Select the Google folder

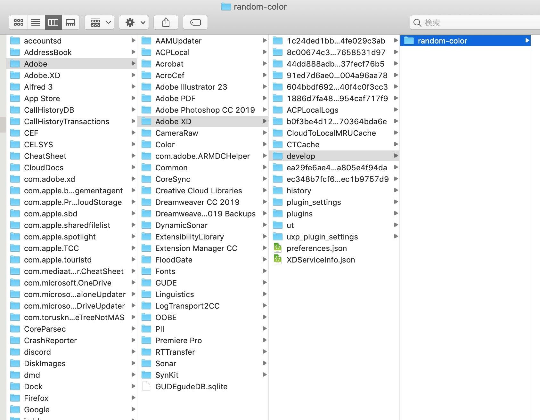(x=71, y=409)
